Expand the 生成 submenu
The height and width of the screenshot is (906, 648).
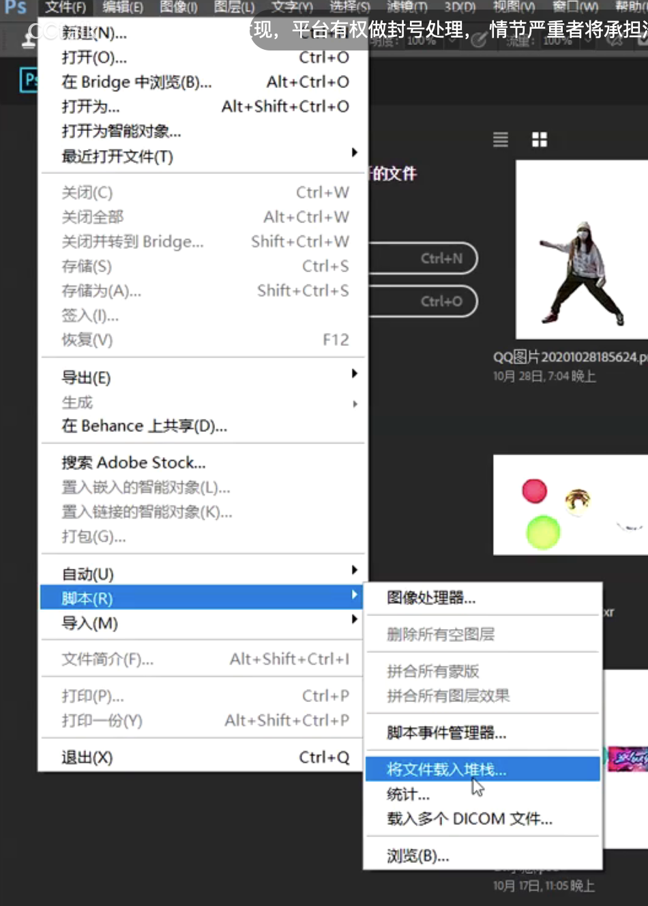[203, 403]
